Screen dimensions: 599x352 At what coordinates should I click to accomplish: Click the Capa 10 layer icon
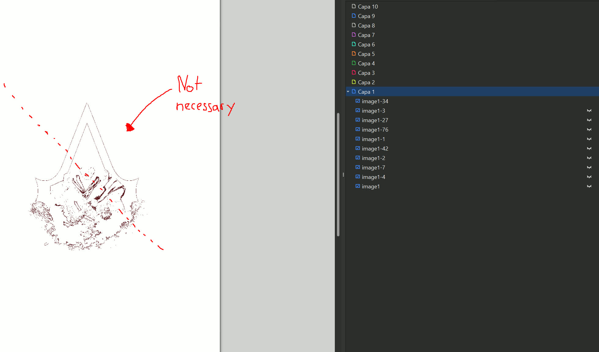354,6
